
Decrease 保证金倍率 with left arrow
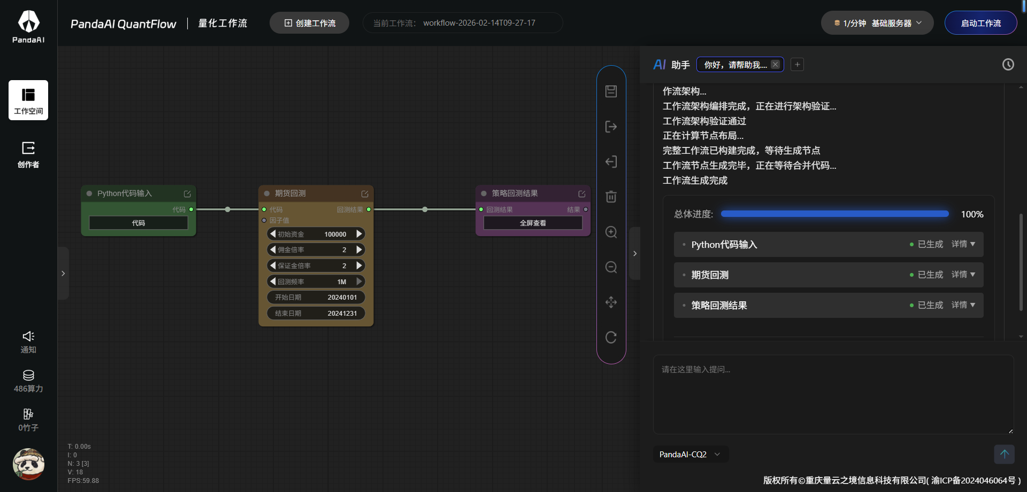pyautogui.click(x=273, y=265)
